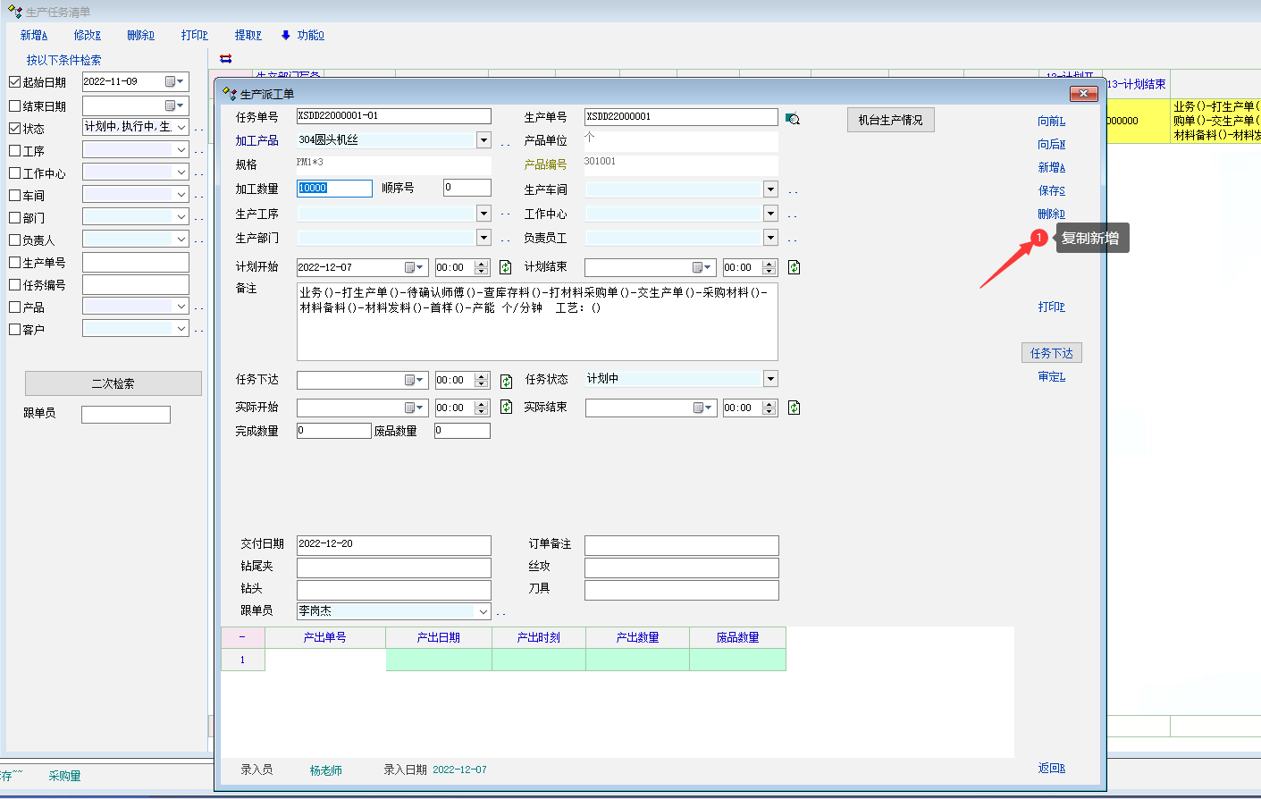Click into the 订单备注 input field
Screen dimensions: 1261x799
click(681, 545)
